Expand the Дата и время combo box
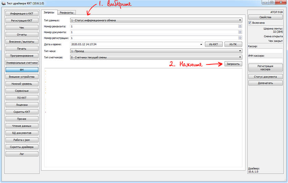Viewport: 288px width, 183px height. (x=201, y=44)
